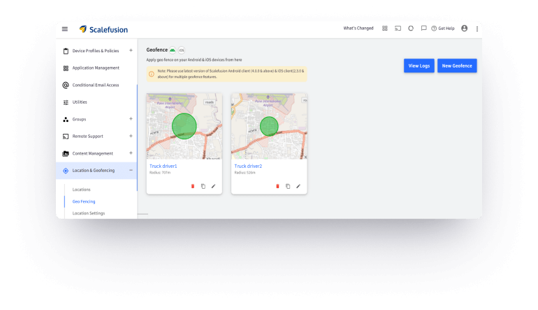Copy the Truck driver2 geofence

[288, 186]
